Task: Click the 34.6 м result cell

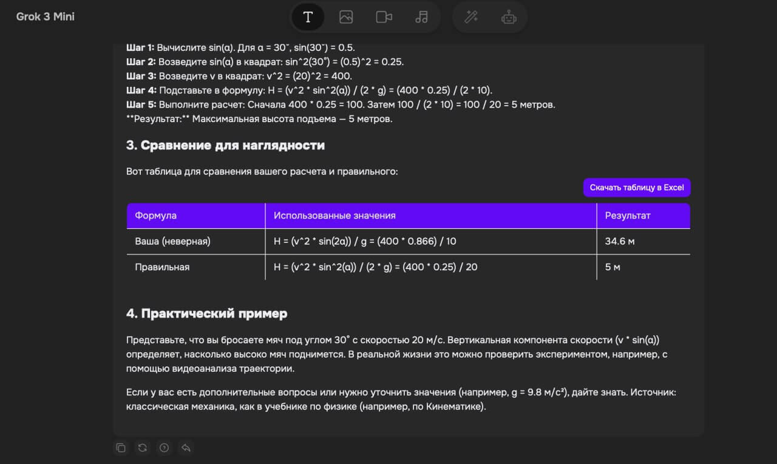Action: click(x=620, y=241)
